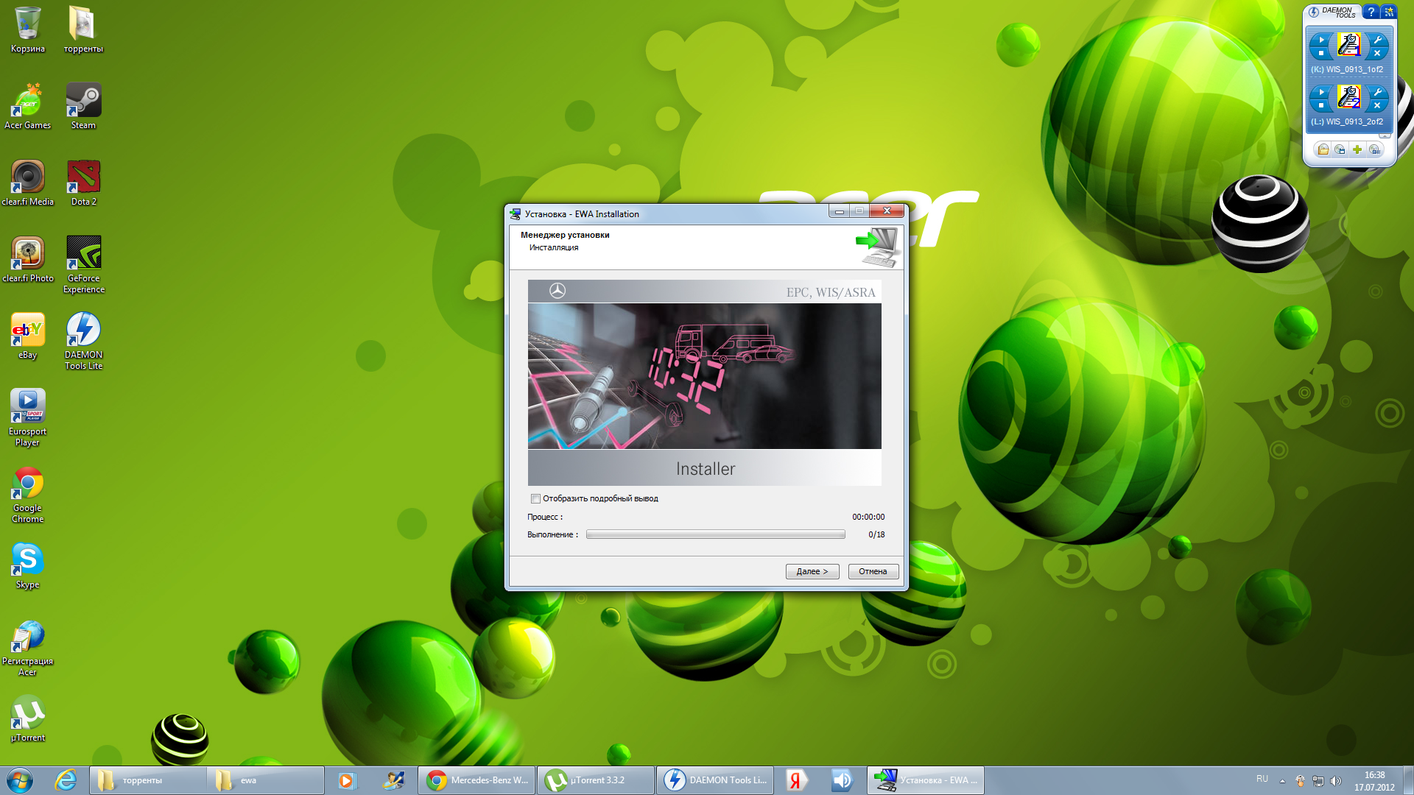
Task: Open drive K: settings wrench icon
Action: pos(1377,40)
